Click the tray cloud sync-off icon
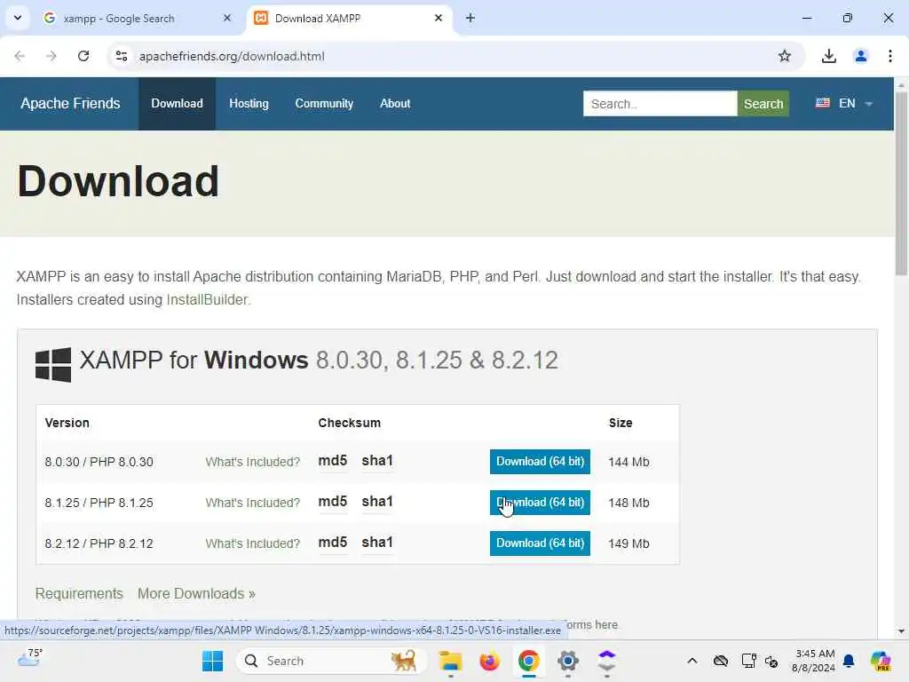This screenshot has width=909, height=682. coord(721,661)
